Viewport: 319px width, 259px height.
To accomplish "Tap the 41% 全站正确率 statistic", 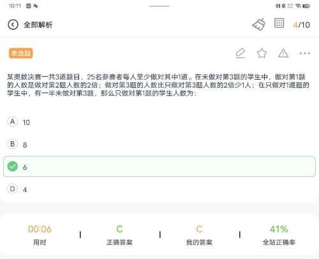I will 279,235.
